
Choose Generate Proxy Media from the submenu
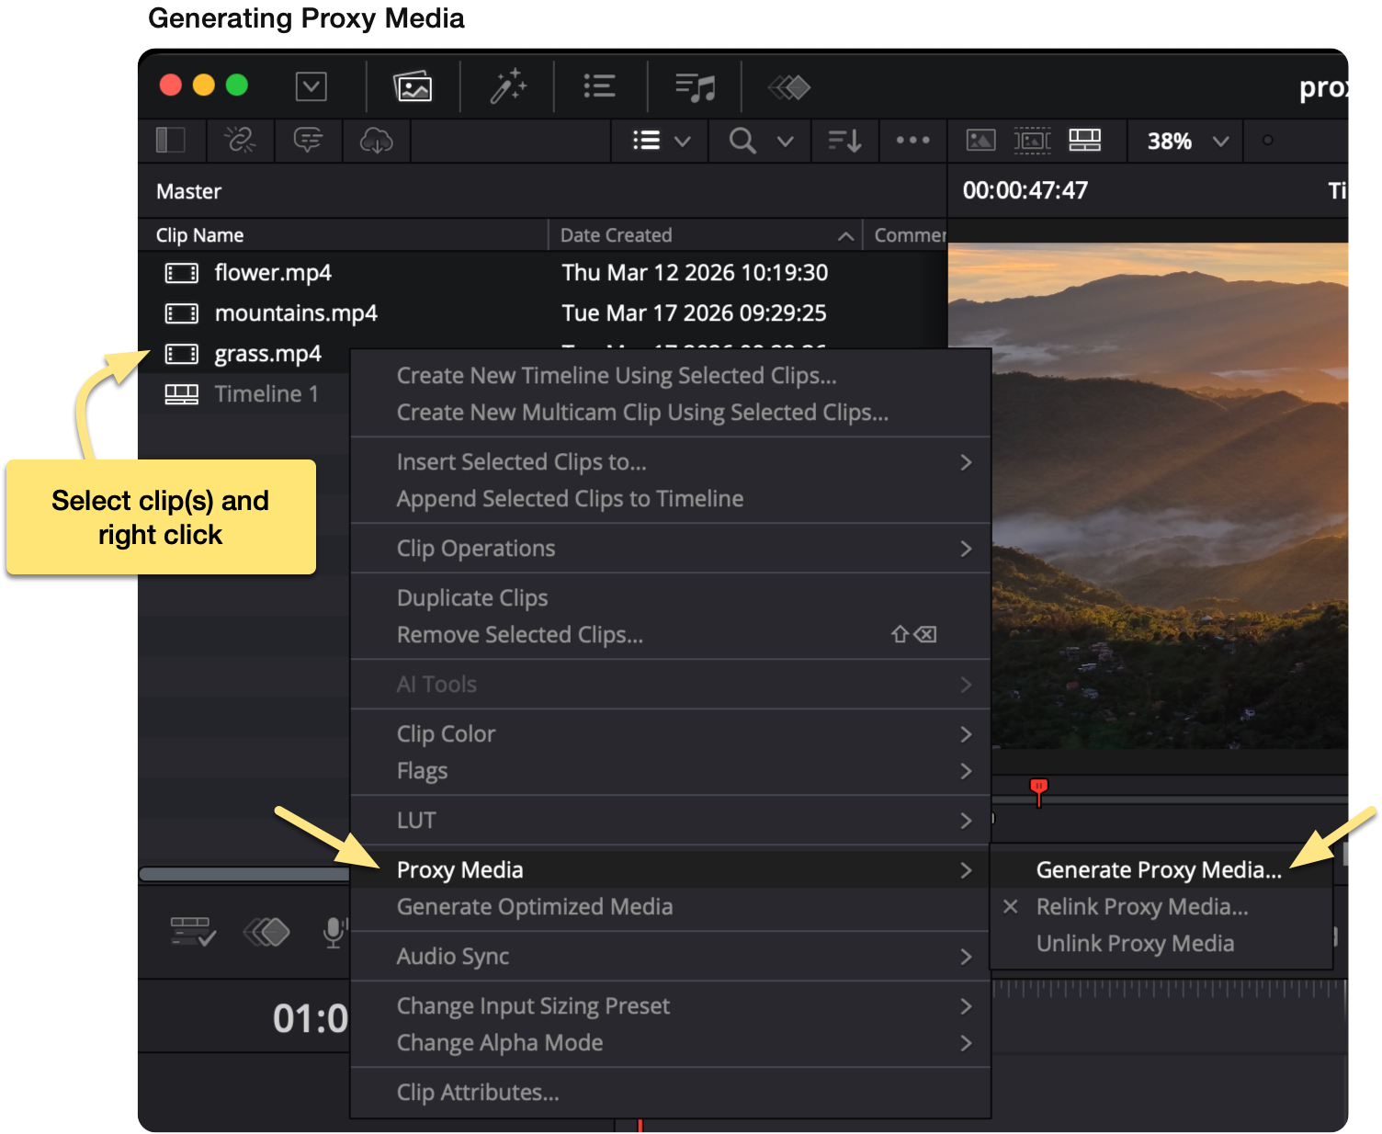(x=1159, y=869)
